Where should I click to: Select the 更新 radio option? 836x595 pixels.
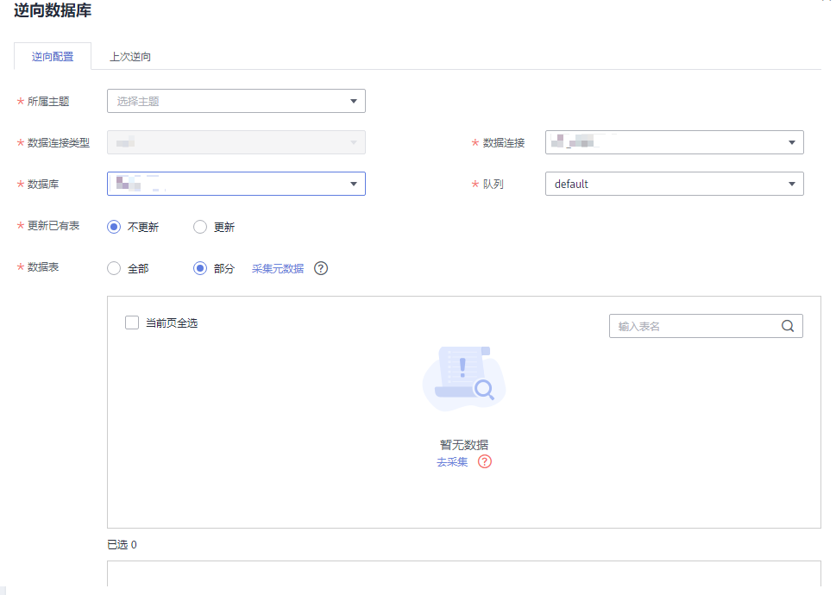tap(200, 227)
